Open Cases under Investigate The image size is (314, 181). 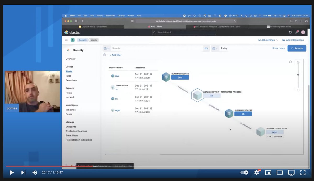coord(69,114)
